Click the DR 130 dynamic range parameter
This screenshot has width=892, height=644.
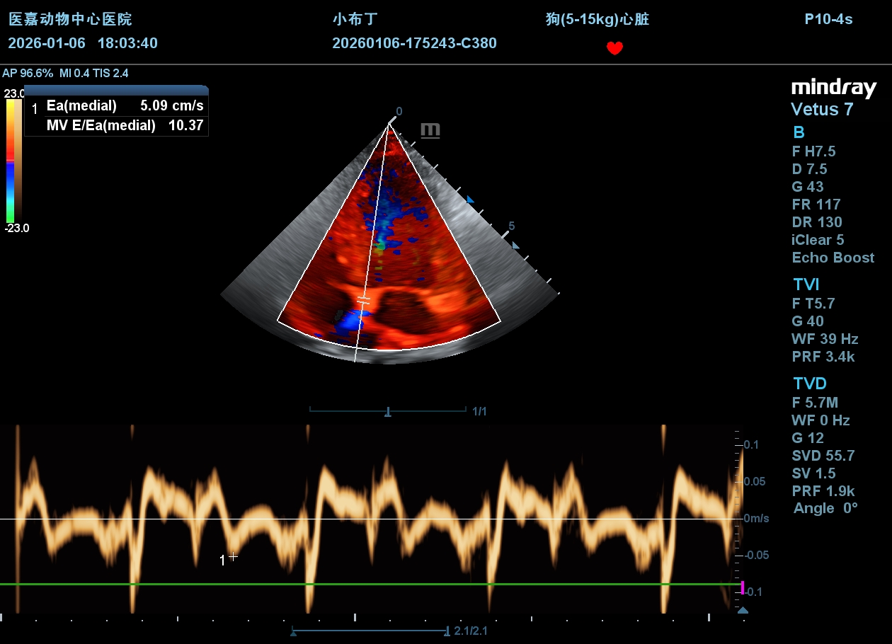(x=817, y=222)
